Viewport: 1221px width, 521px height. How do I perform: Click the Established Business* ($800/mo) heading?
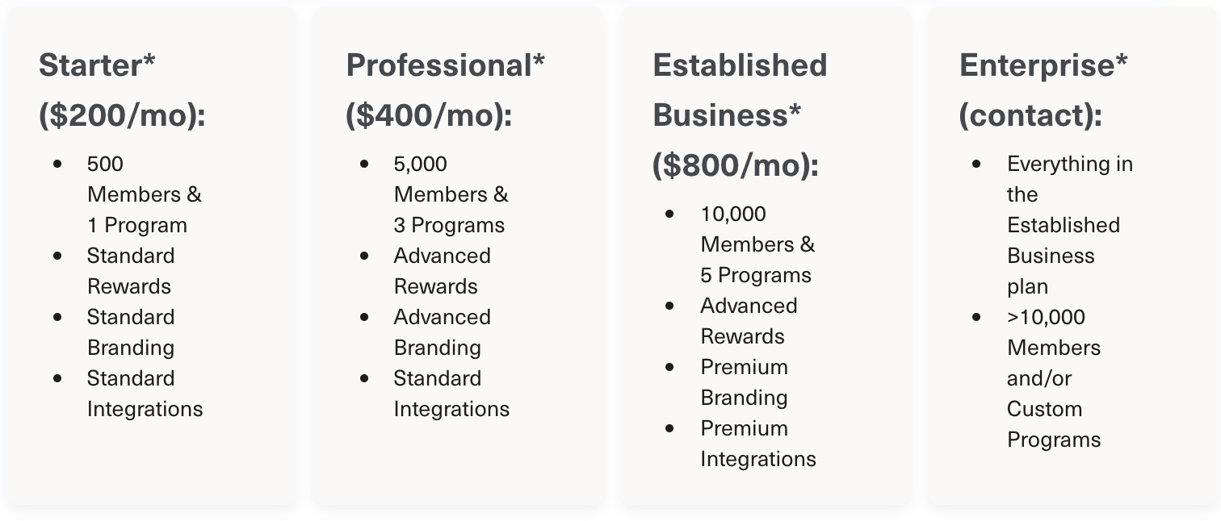pyautogui.click(x=740, y=115)
